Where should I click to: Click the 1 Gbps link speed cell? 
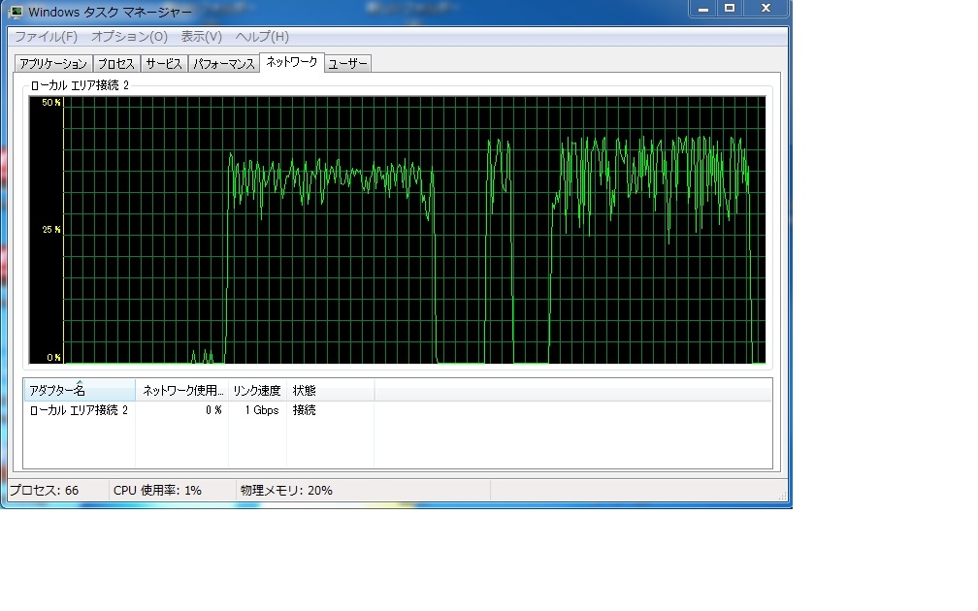[x=261, y=410]
